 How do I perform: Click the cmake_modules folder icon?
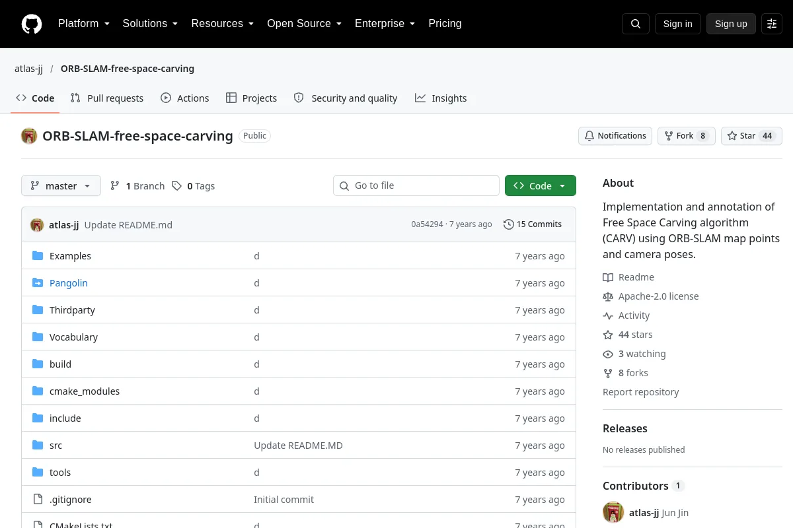click(x=38, y=391)
